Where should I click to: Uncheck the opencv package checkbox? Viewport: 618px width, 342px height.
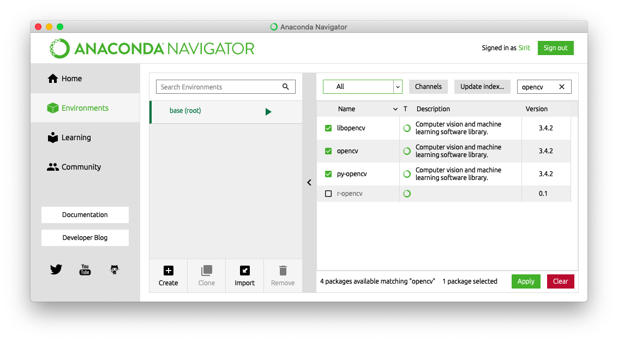click(x=328, y=151)
